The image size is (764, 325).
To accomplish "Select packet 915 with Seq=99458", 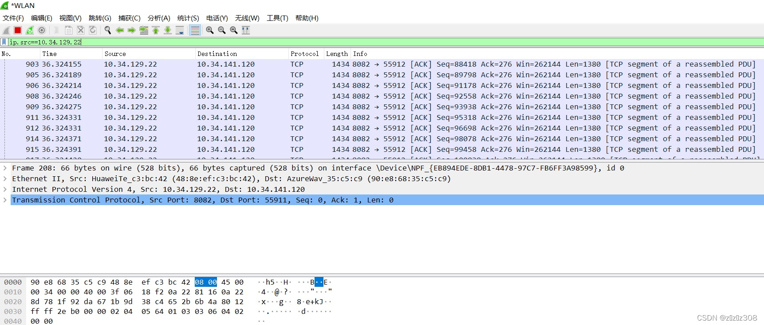I will pos(382,150).
